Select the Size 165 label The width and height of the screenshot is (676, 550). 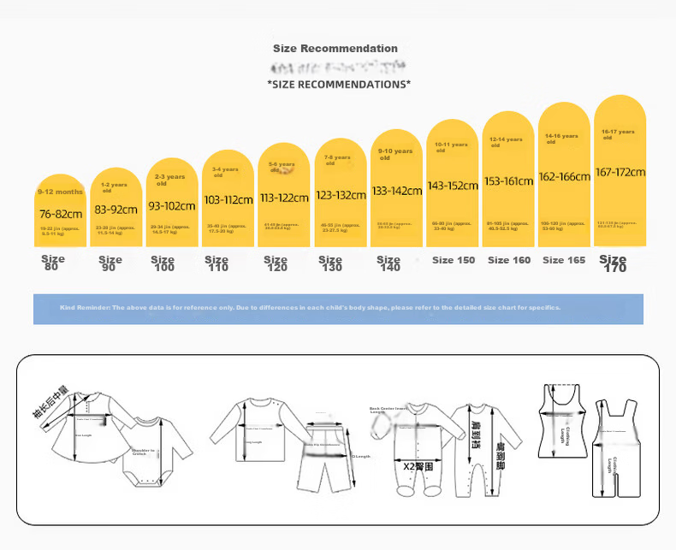[564, 260]
